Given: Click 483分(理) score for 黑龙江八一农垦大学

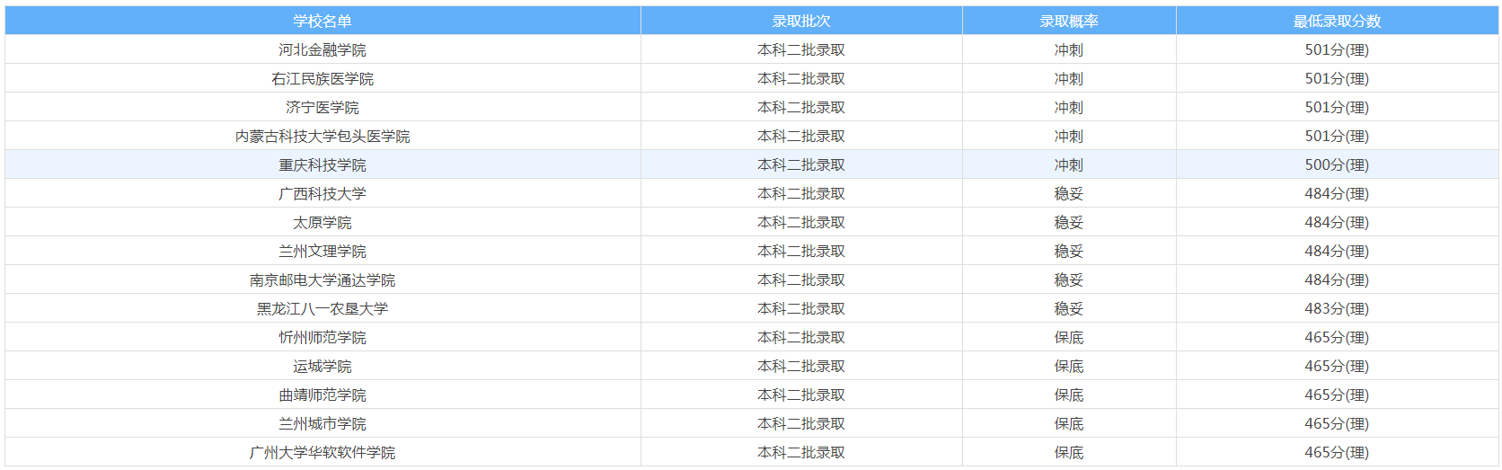Looking at the screenshot, I should coord(1337,308).
